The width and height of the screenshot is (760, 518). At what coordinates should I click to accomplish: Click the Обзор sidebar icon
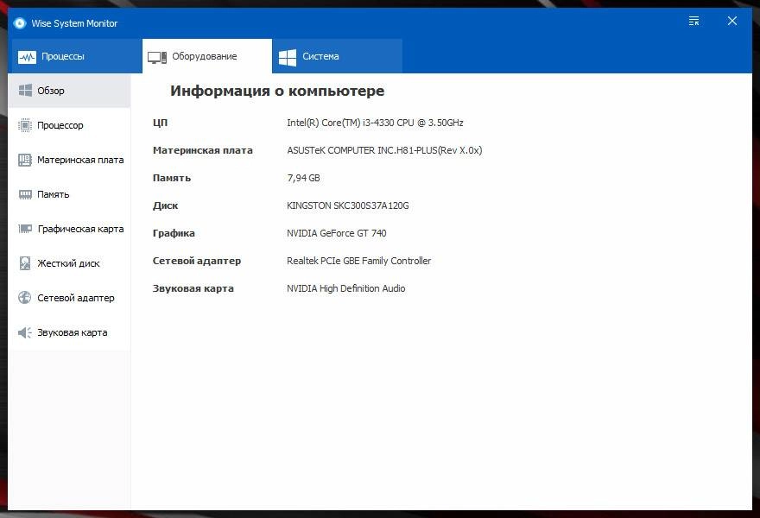coord(25,90)
